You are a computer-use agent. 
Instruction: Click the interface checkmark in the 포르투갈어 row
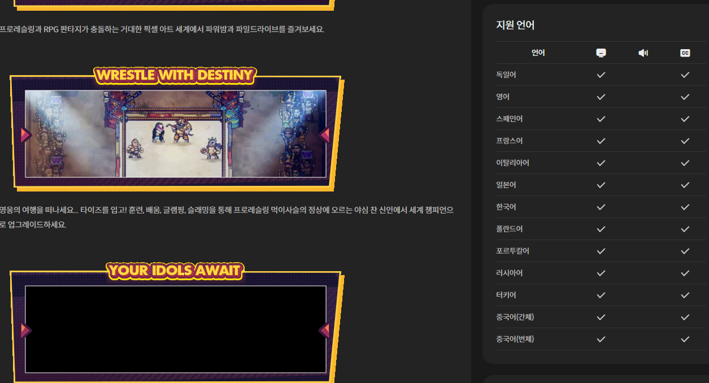coord(601,251)
